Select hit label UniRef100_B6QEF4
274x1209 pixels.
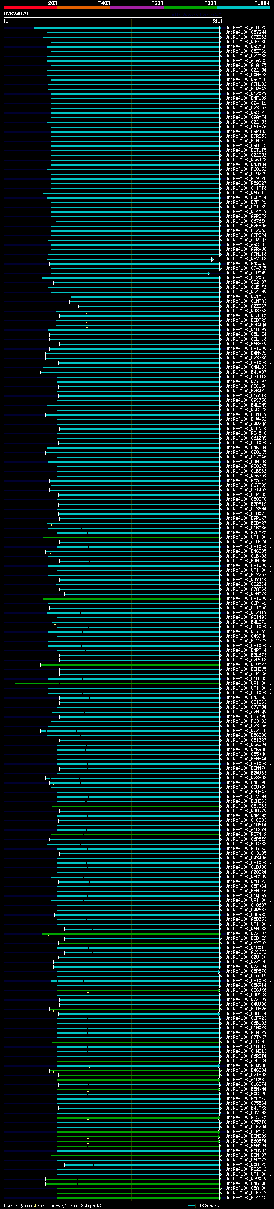coord(246,1141)
